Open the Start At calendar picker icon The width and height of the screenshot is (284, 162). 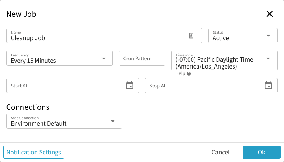pyautogui.click(x=130, y=86)
